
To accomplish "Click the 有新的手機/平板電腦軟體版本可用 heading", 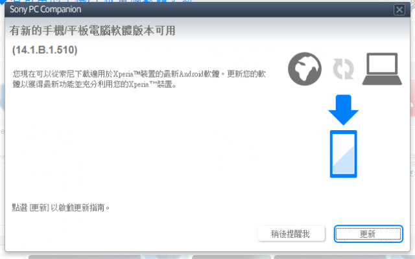I will click(x=92, y=30).
